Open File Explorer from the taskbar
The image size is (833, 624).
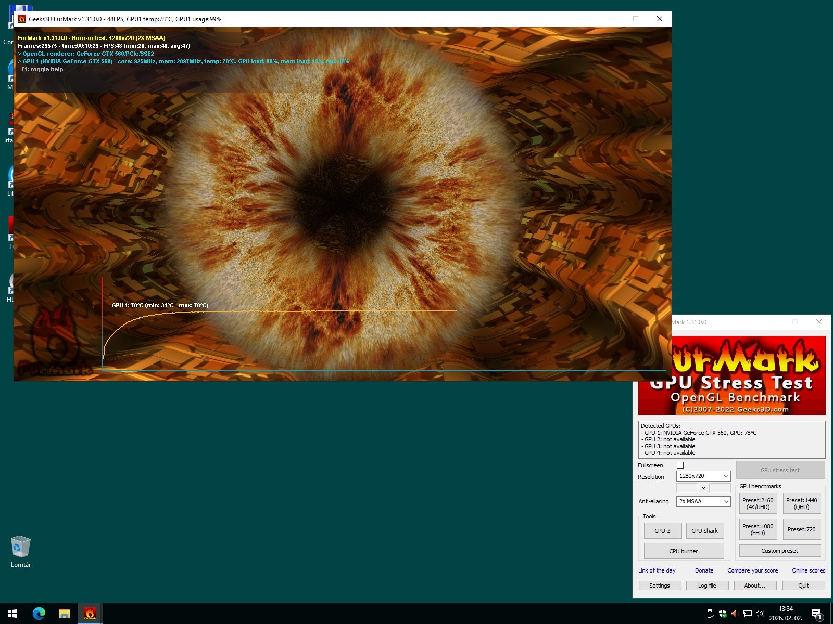point(64,614)
